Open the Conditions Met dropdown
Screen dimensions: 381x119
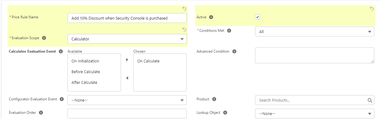pyautogui.click(x=315, y=32)
